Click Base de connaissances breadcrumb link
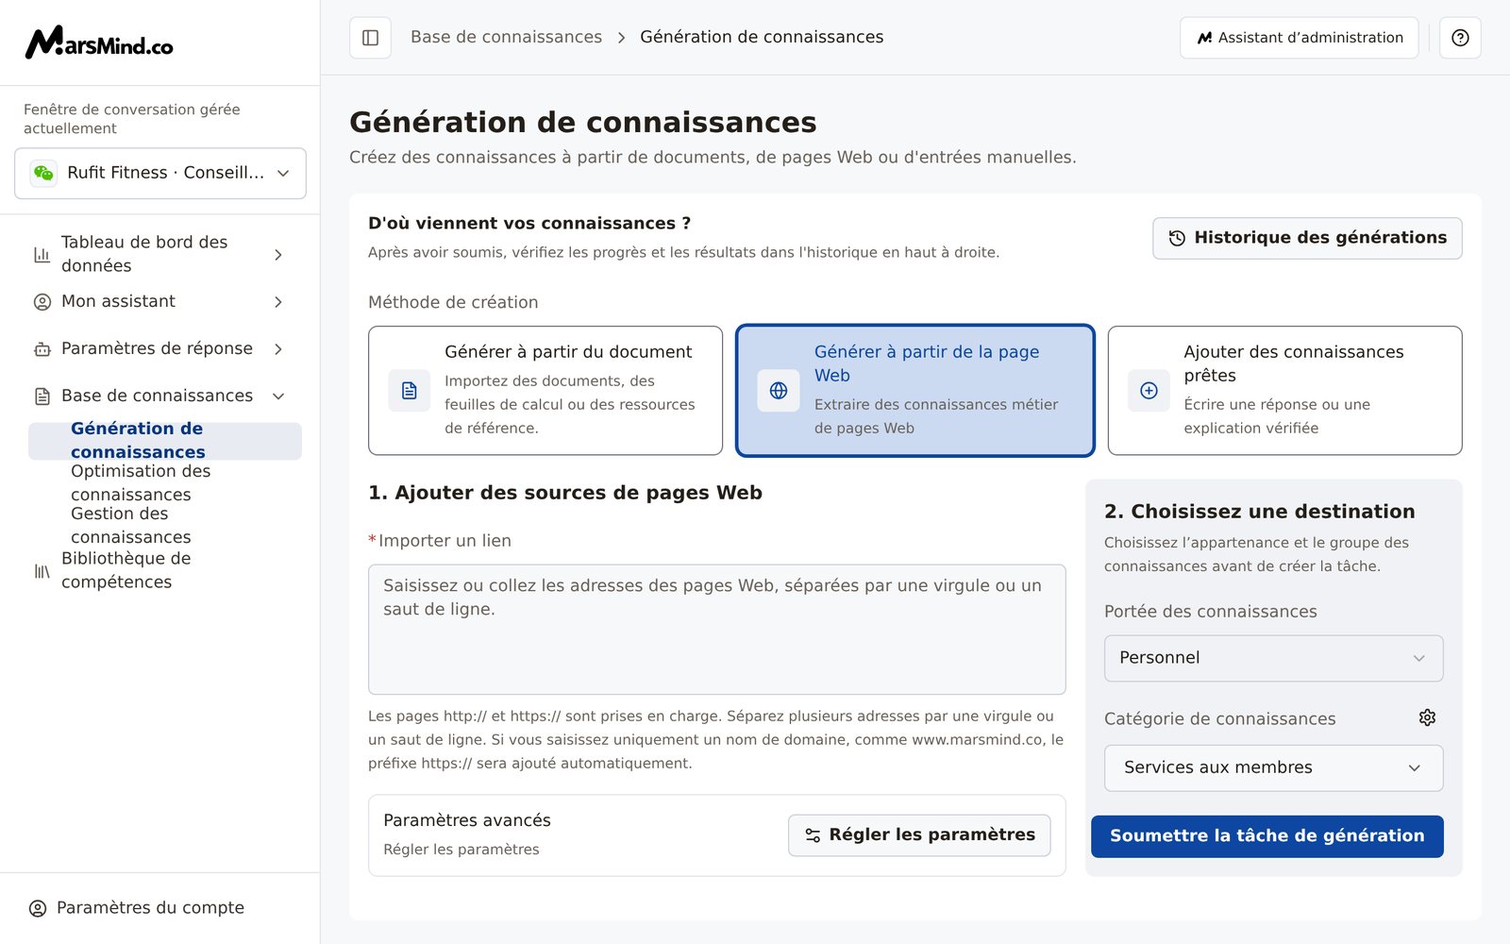Screen dimensions: 1510x944 506,38
